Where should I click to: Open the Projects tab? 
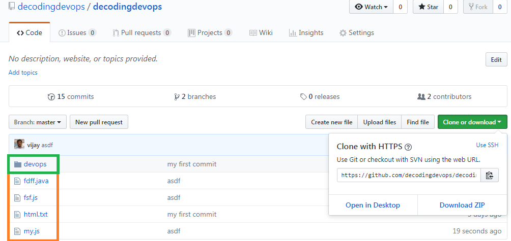[210, 32]
